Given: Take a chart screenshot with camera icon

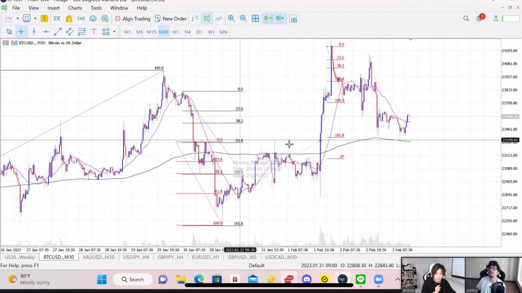Looking at the screenshot, I should click(x=293, y=19).
